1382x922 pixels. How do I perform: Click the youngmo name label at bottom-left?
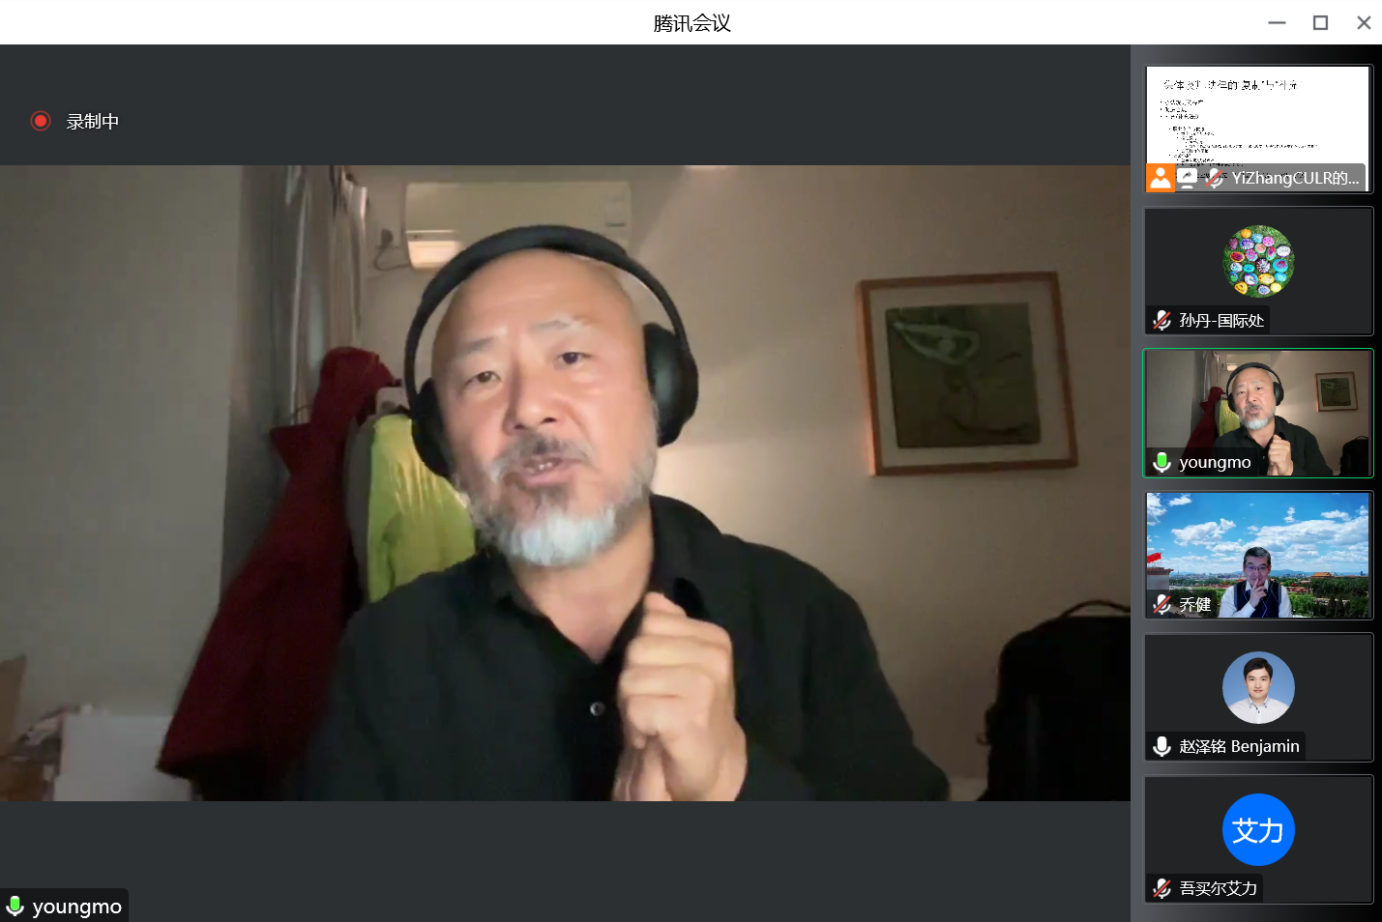77,907
